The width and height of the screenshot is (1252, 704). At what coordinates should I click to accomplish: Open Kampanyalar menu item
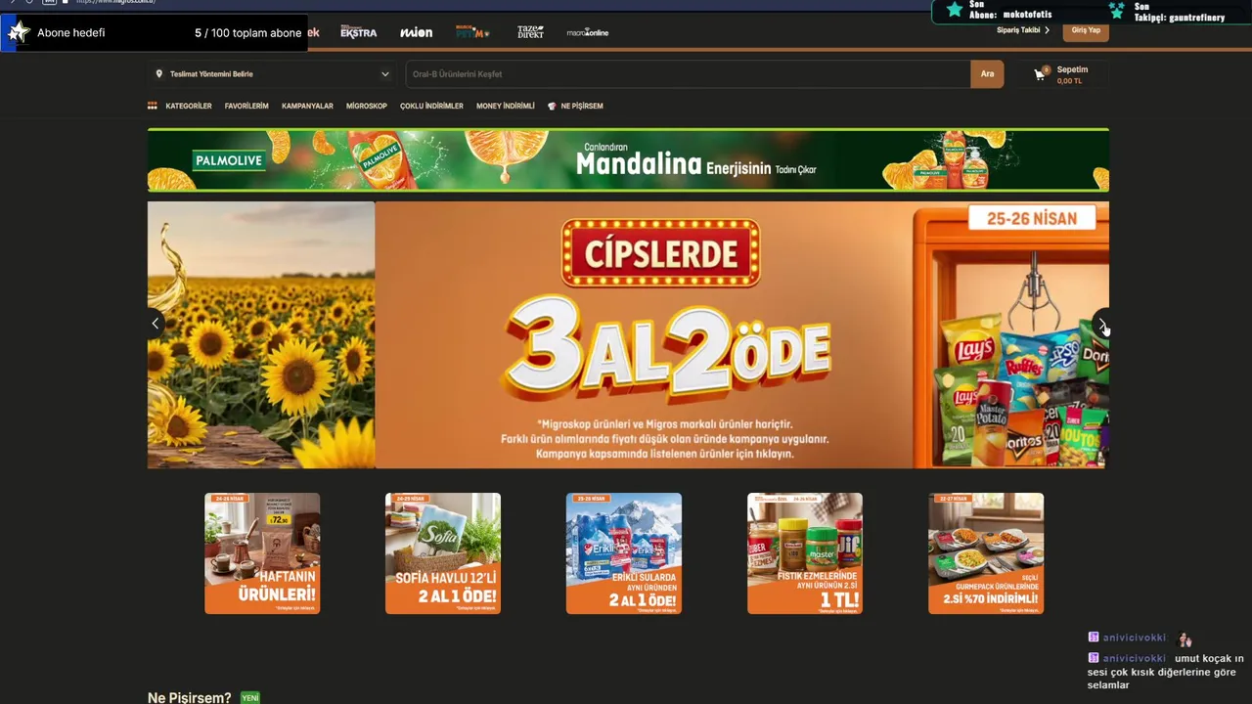[307, 106]
